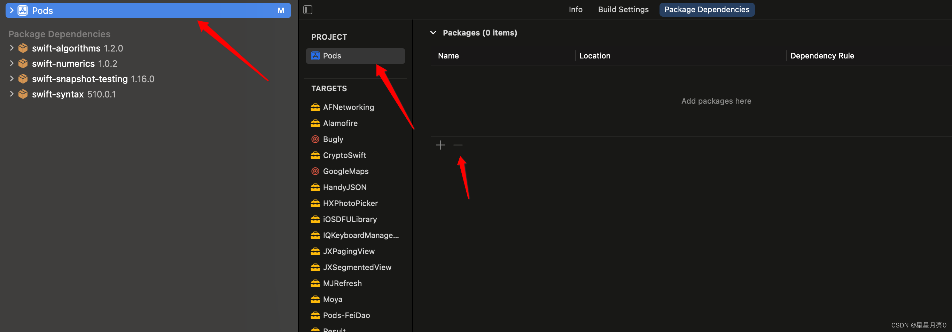952x332 pixels.
Task: Click the AFNetworking toolbox icon
Action: coord(315,107)
